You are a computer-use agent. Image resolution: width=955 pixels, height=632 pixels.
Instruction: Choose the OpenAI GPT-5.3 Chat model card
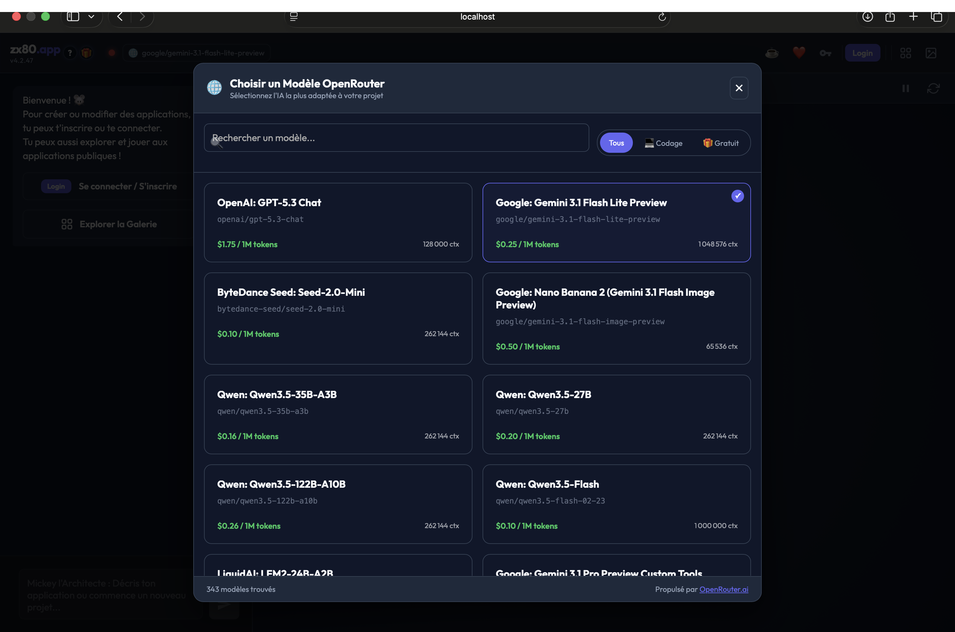(338, 223)
